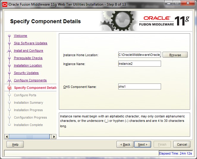Screen dimensions: 197x159
Task: Open the Welcome step link
Action: coord(21,36)
